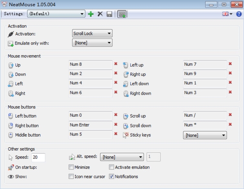This screenshot has height=189, width=244.
Task: Clear the Middle button key binding
Action: tap(116, 133)
